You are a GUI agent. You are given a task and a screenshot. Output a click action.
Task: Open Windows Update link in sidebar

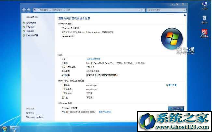click(34, 117)
